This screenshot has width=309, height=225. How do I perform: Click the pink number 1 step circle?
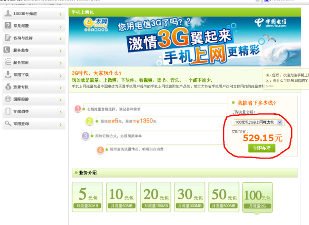pyautogui.click(x=78, y=109)
